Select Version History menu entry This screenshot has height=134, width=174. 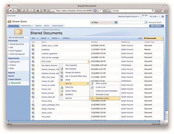click(x=71, y=91)
